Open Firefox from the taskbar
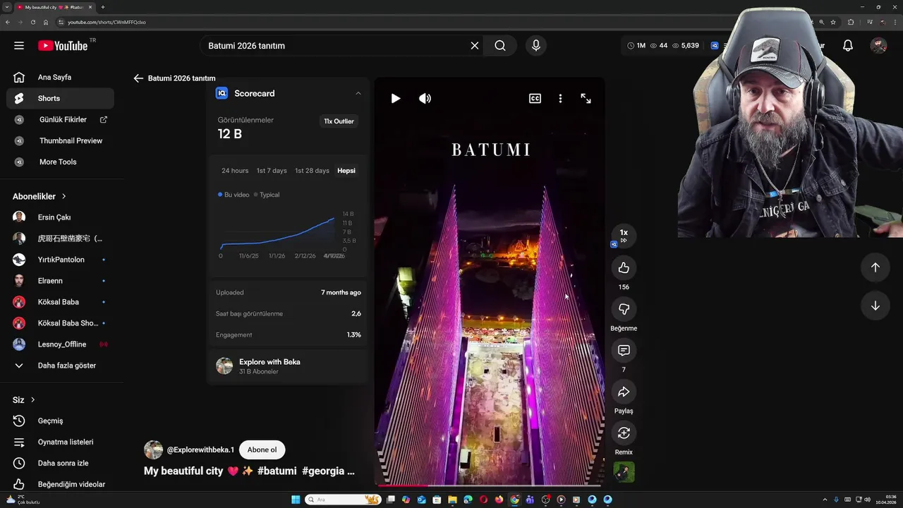The height and width of the screenshot is (508, 903). pos(499,500)
